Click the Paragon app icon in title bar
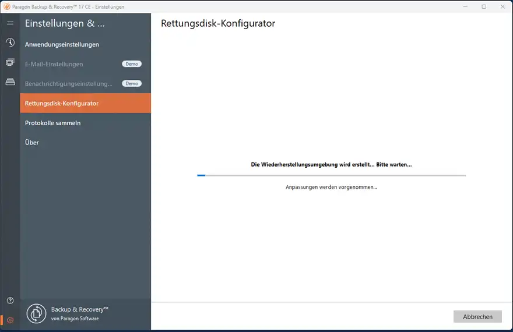Viewport: 513px width, 332px height. pos(6,7)
